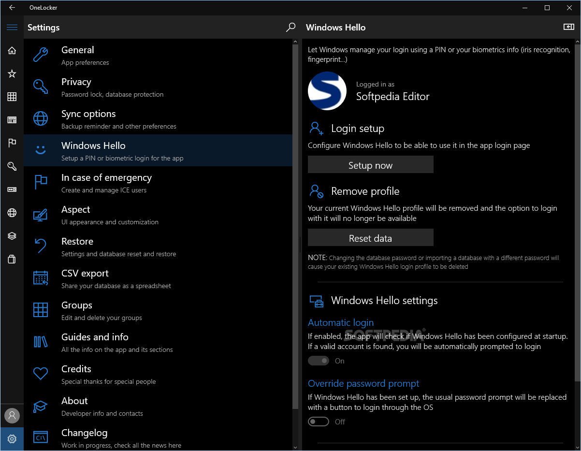The image size is (581, 451).
Task: Click the General wrench icon
Action: pyautogui.click(x=41, y=55)
